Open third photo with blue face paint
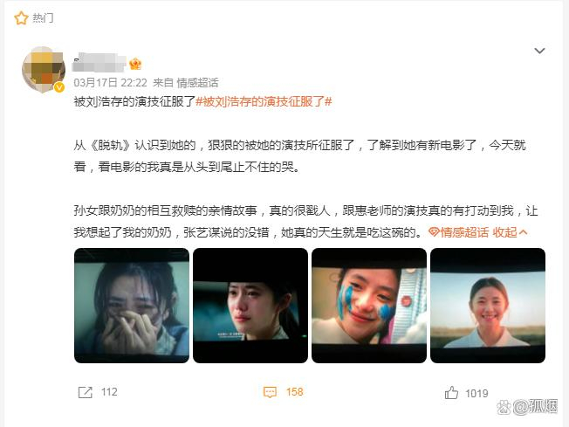 pyautogui.click(x=369, y=306)
